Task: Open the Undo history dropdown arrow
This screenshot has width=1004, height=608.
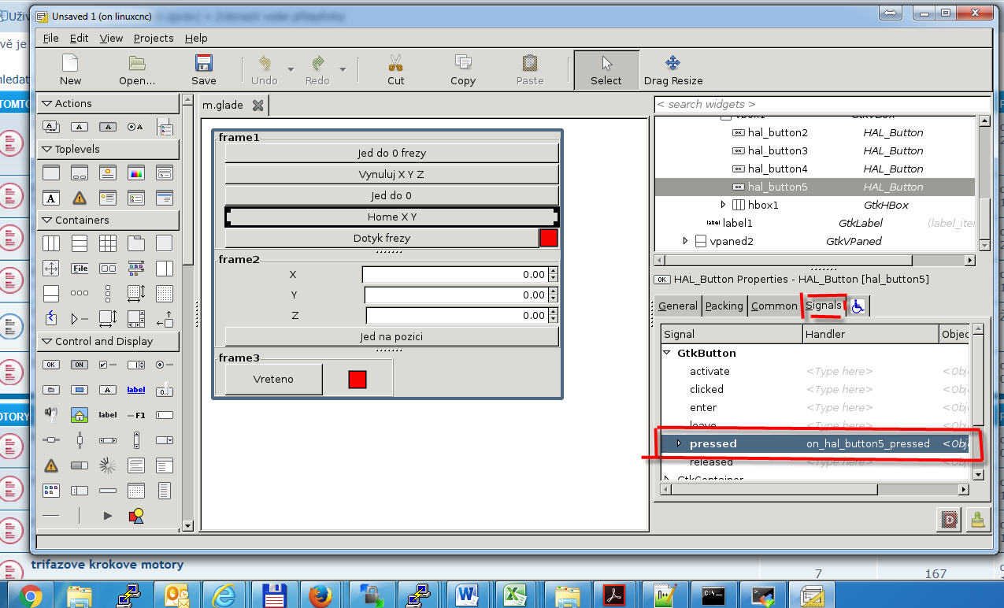Action: 291,70
